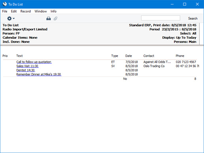The image size is (204, 153).
Task: Click 'Radio Import/Export Limited' header text
Action: (x=25, y=29)
